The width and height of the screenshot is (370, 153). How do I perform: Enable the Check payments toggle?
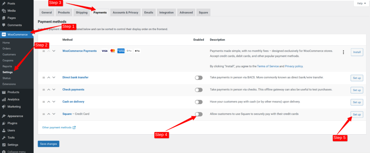[199, 90]
